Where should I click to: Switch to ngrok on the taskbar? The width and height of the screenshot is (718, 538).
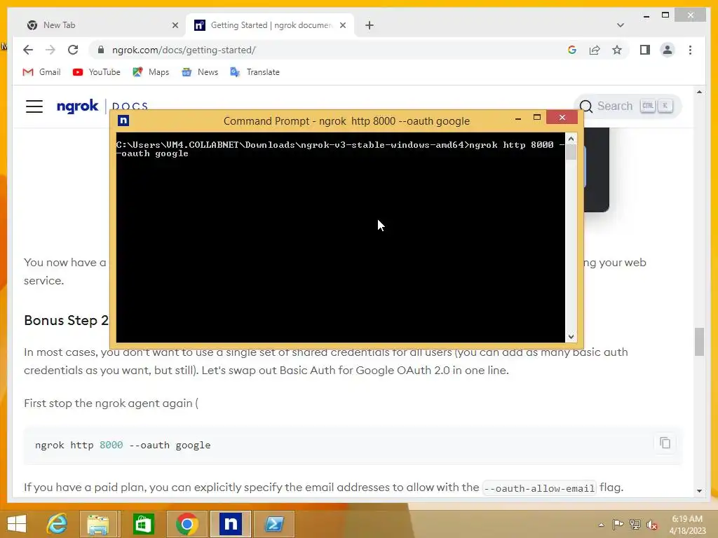[x=230, y=524]
